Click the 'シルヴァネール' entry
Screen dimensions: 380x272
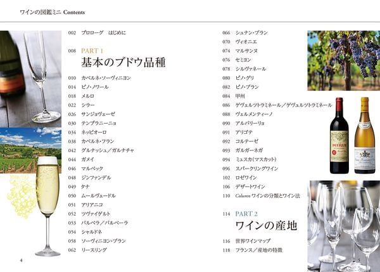tap(244, 69)
